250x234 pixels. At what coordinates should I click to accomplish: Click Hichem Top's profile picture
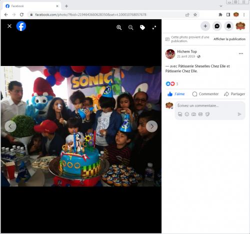170,54
